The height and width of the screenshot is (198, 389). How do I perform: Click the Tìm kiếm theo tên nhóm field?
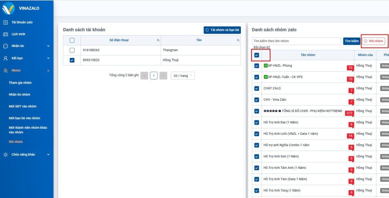click(x=296, y=41)
